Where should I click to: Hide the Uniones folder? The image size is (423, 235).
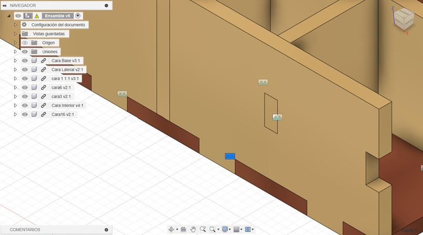25,52
